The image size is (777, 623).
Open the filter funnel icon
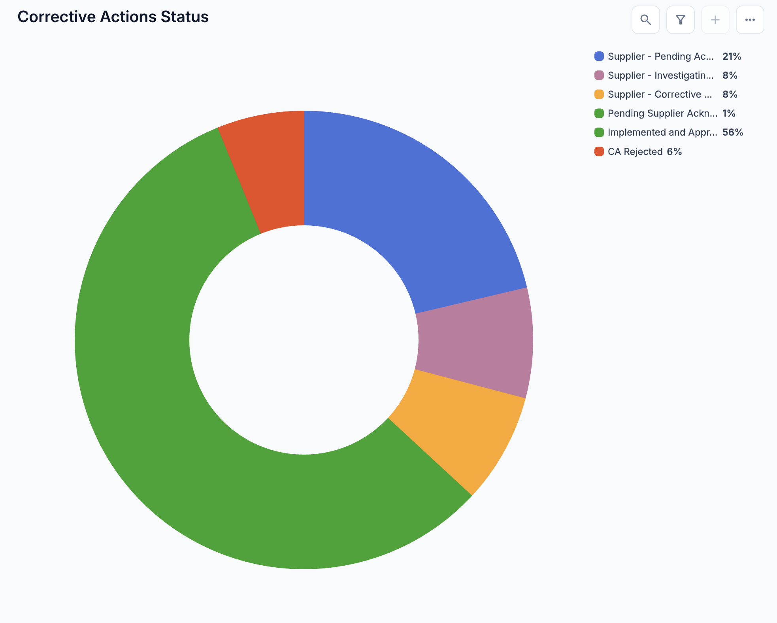(x=680, y=20)
